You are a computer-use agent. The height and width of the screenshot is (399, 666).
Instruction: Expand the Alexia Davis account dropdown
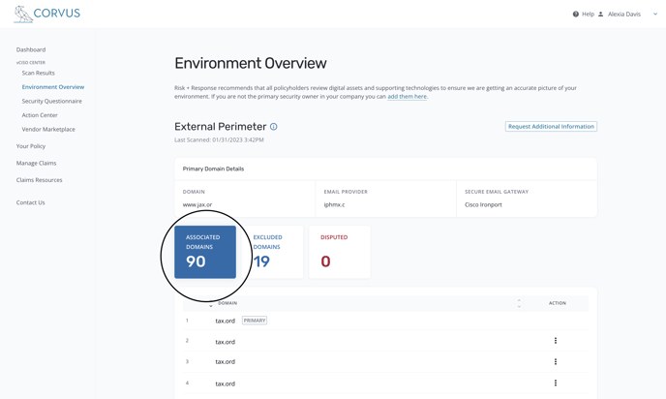[655, 14]
